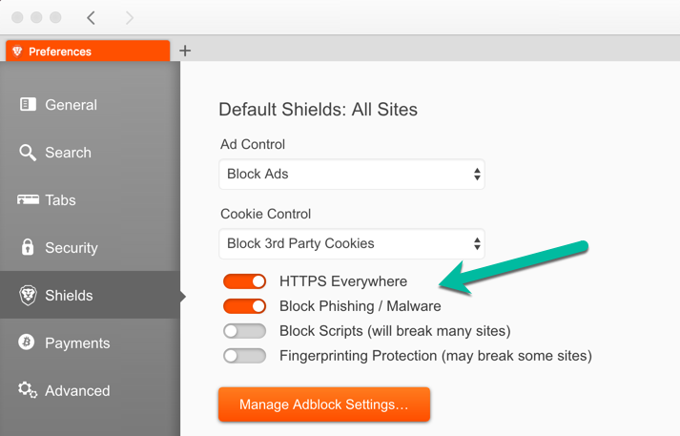Disable the HTTPS Everywhere toggle
Screen dimensions: 680x436
coord(244,281)
